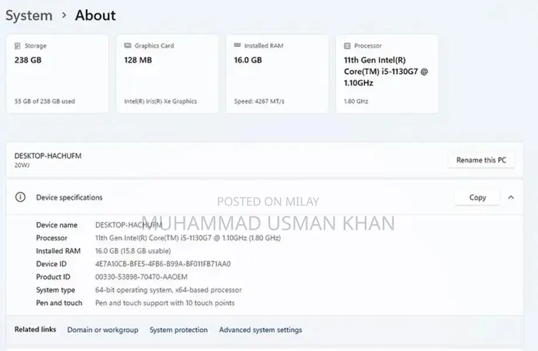Open the Graphics Card 128 MB card
The image size is (538, 351).
pos(167,74)
